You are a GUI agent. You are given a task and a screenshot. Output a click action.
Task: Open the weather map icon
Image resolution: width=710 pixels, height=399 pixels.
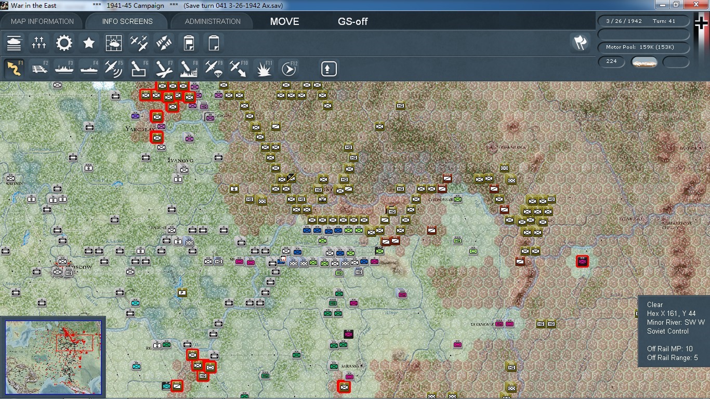coord(114,43)
